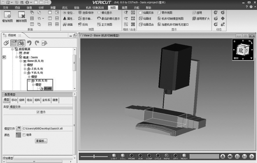The height and width of the screenshot is (163, 257).
Task: Collapse the Y (0, 0, 0) tree node
Action: click(x=25, y=73)
